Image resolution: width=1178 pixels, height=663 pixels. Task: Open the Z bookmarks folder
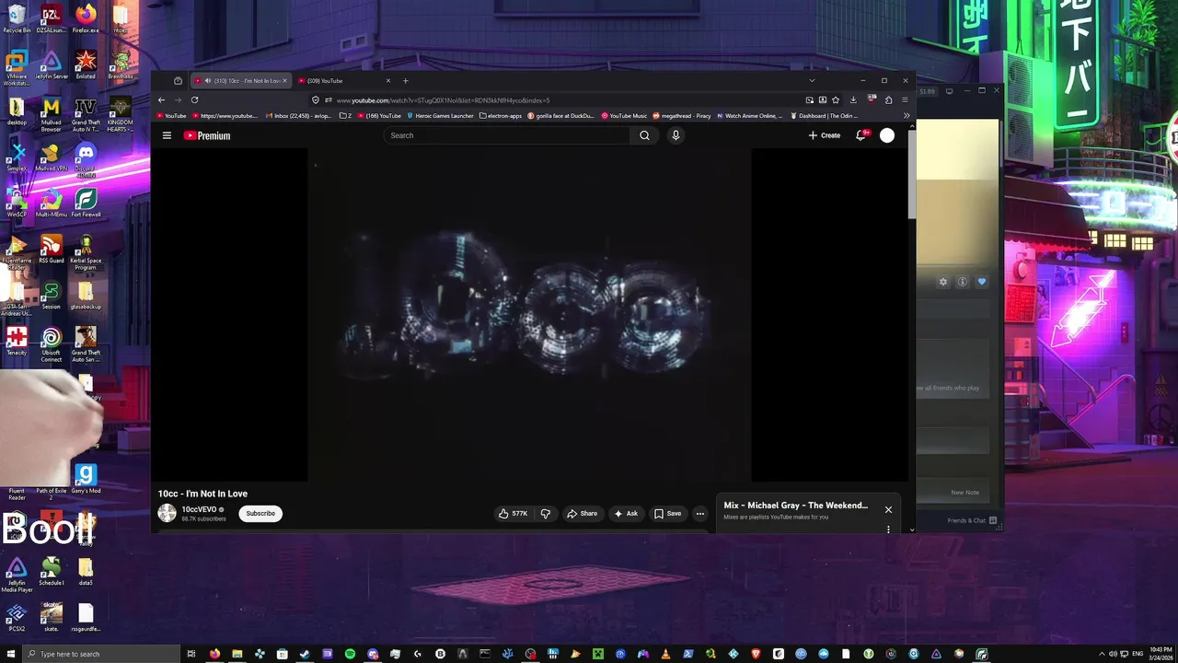346,116
